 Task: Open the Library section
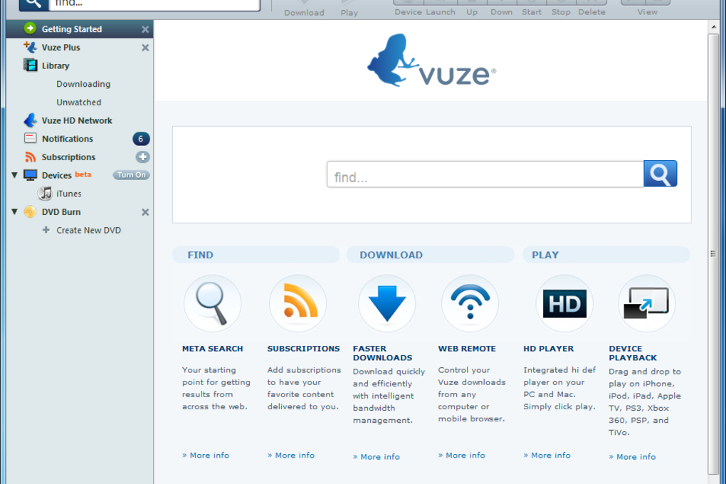point(56,65)
